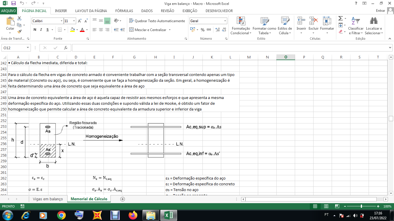The height and width of the screenshot is (221, 394).
Task: Click into the formula bar input field
Action: click(230, 48)
